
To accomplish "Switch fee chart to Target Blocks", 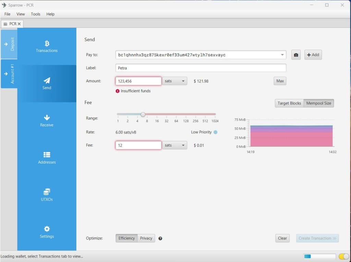I will pos(289,103).
